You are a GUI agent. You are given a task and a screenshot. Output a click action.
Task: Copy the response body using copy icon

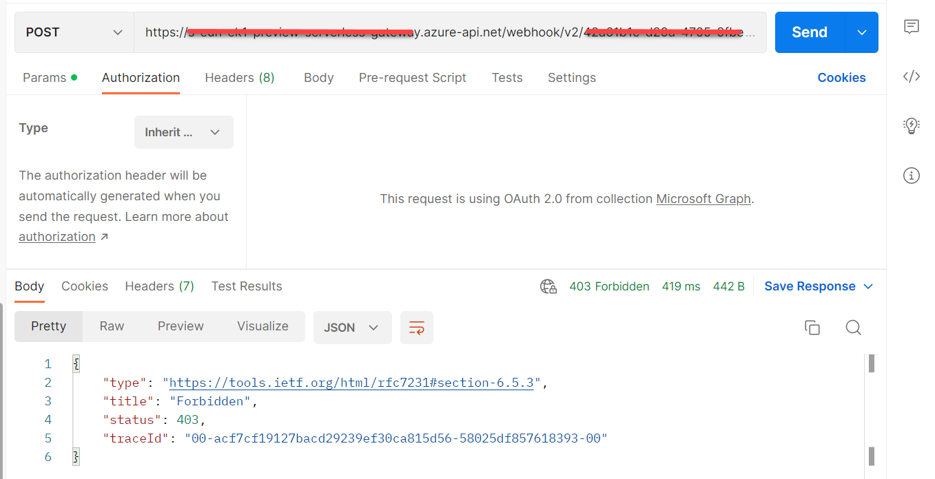812,328
